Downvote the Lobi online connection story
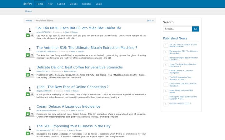Screen dimensions: 225x140 (32, 94)
